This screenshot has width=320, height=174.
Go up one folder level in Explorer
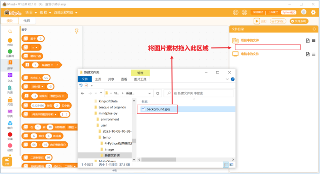(x=101, y=93)
